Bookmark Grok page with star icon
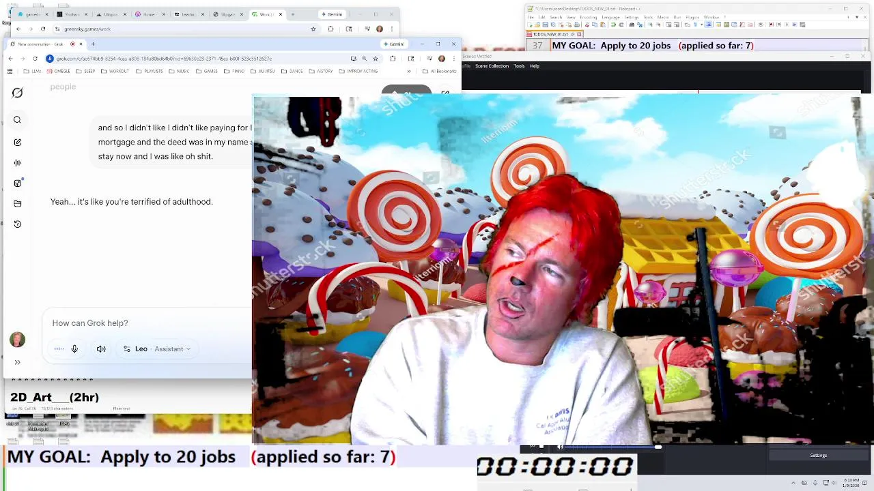Screen dimensions: 874x491 coord(375,59)
